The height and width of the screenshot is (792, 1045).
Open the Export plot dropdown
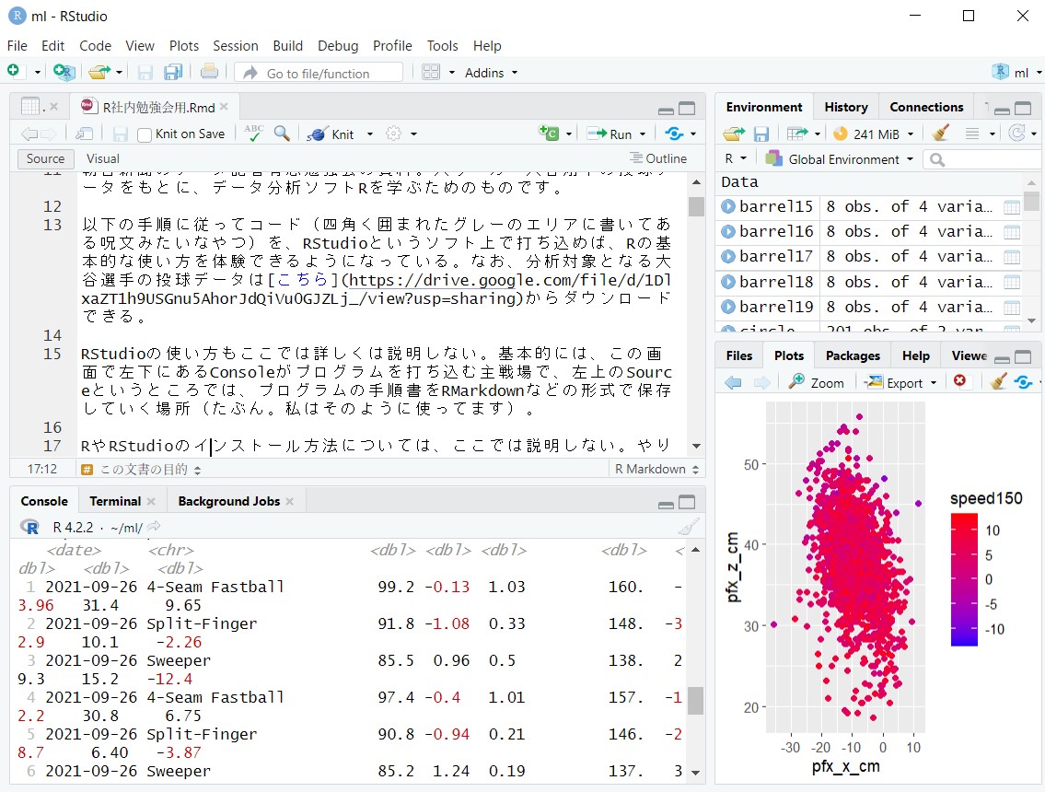coord(901,383)
